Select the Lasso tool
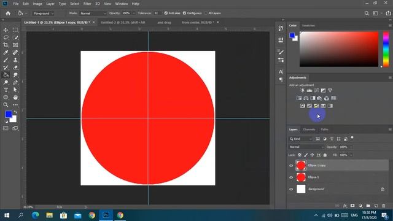Screen dimensions: 393x221 (6, 37)
